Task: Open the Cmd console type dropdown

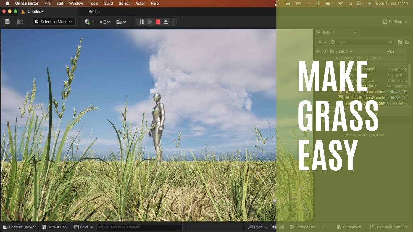Action: (x=83, y=227)
